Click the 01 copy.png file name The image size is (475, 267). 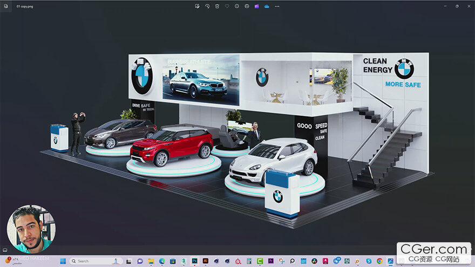pos(25,6)
